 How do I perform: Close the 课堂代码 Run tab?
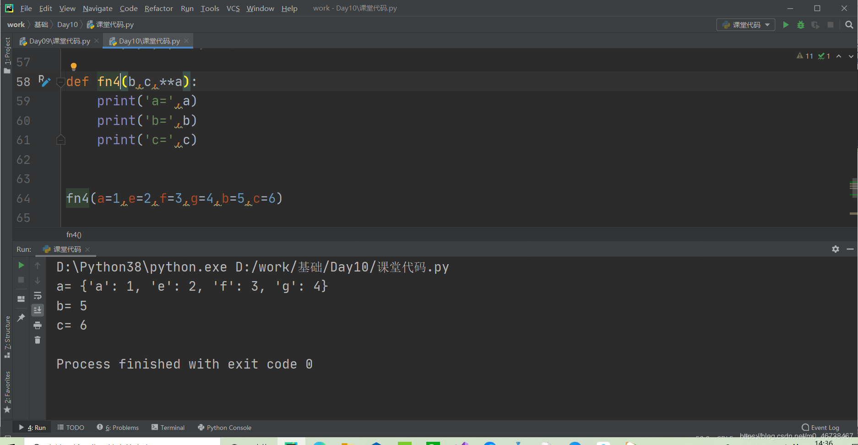click(87, 250)
